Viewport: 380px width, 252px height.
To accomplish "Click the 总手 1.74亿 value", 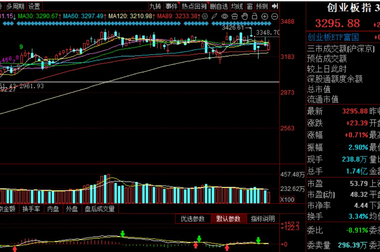I will coord(357,171).
